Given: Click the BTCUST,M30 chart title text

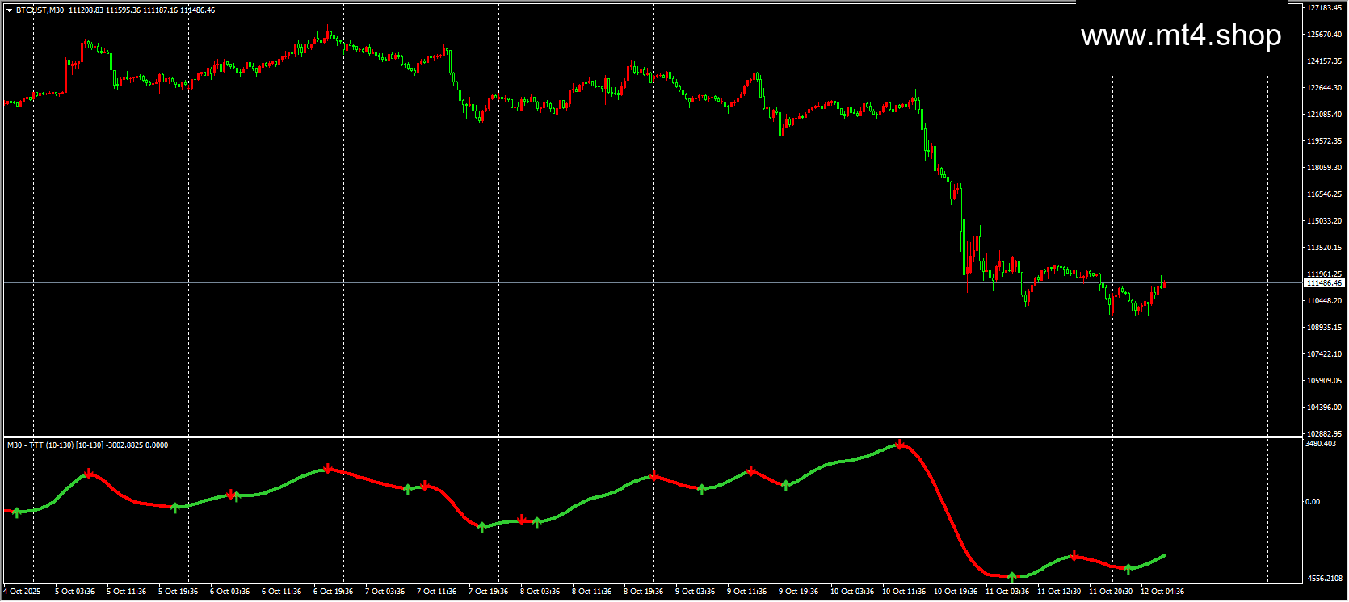Looking at the screenshot, I should [40, 10].
